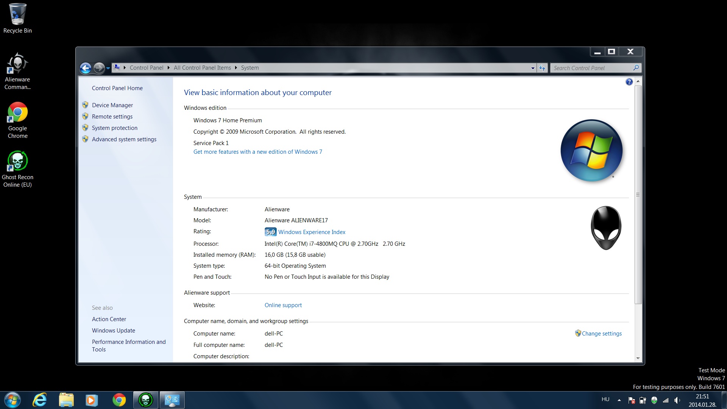This screenshot has width=727, height=409.
Task: Go to Control Panel Home
Action: 117,88
